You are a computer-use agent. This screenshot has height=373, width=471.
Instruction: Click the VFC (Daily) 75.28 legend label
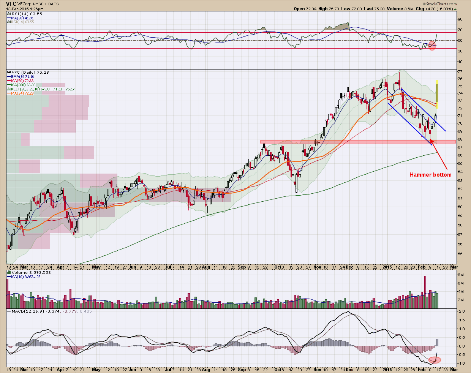coord(30,72)
